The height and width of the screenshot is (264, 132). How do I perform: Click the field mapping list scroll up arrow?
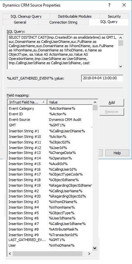95,102
